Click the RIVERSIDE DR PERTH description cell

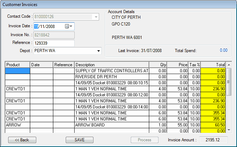coord(112,77)
